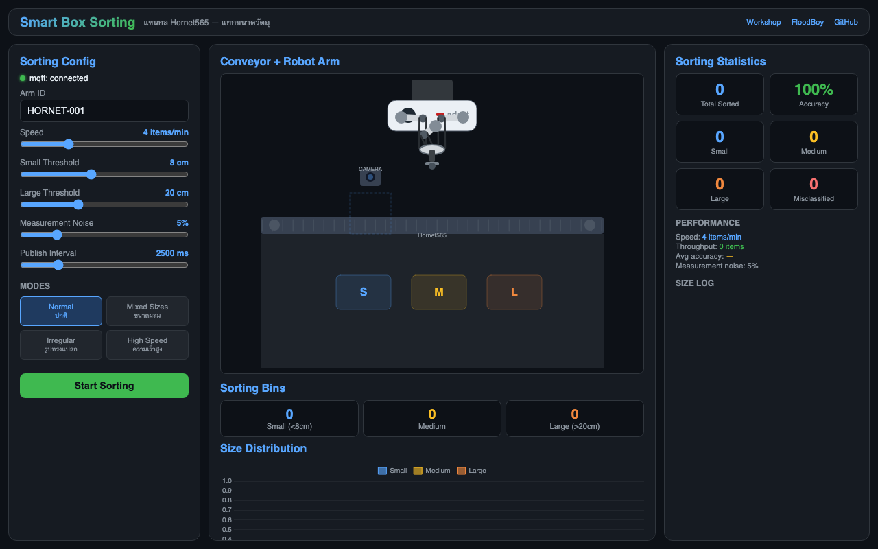The width and height of the screenshot is (878, 549).
Task: Click the yellow M bin box
Action: pyautogui.click(x=439, y=292)
